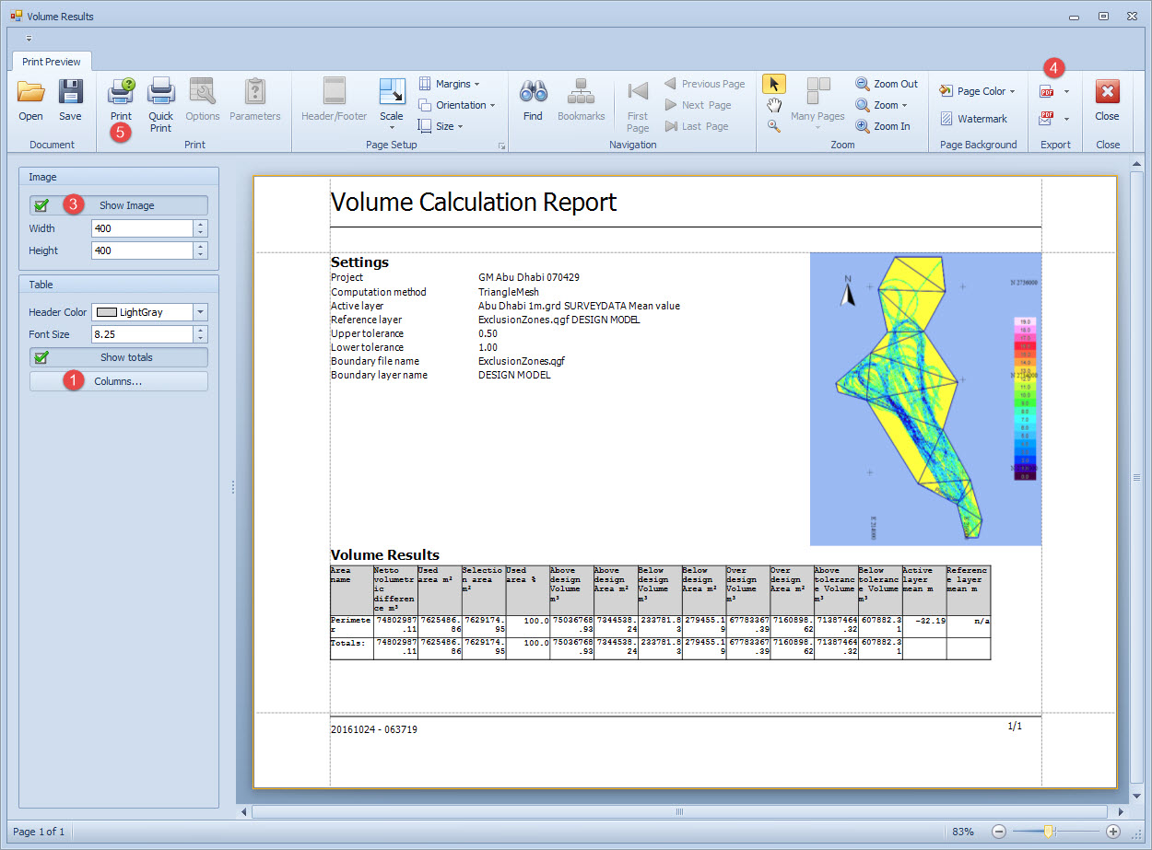Viewport: 1152px width, 850px height.
Task: Click the Save document icon
Action: [70, 92]
